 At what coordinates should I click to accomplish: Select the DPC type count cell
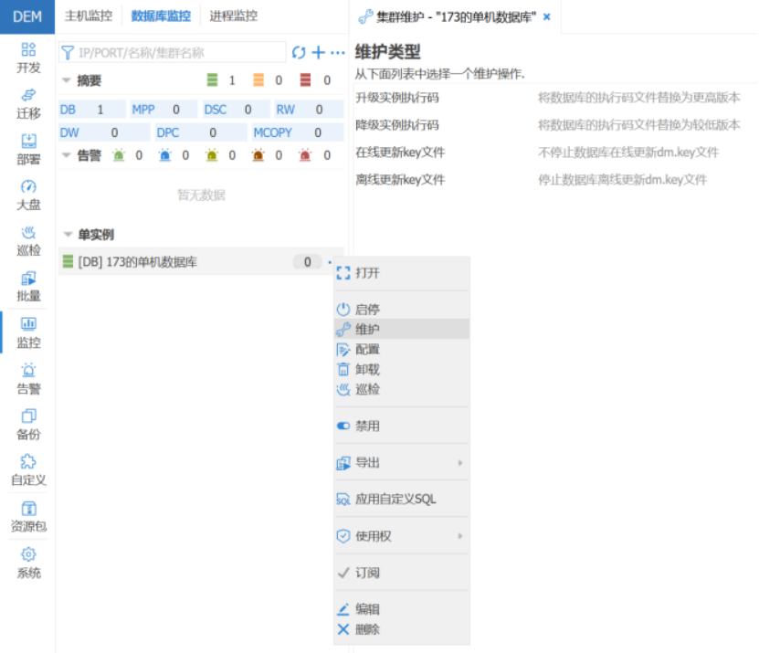pos(201,132)
